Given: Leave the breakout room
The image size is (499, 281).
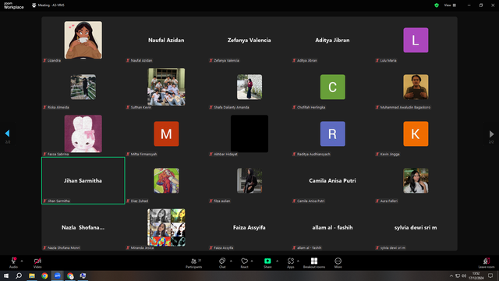Looking at the screenshot, I should 487,263.
